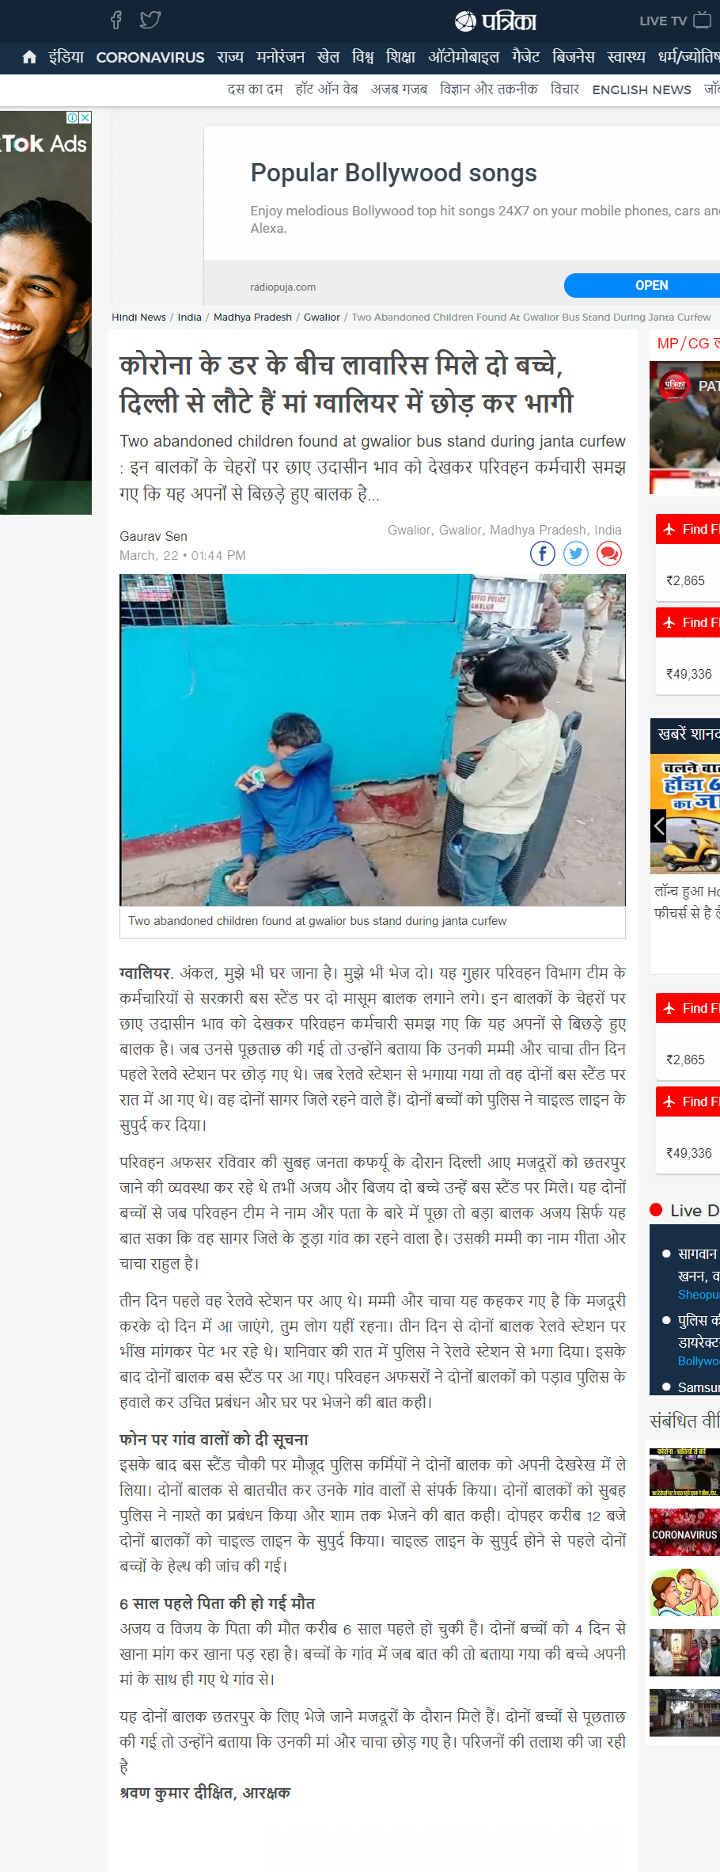This screenshot has height=1872, width=720.
Task: Open the मनोरंजन navigation menu
Action: tap(280, 57)
